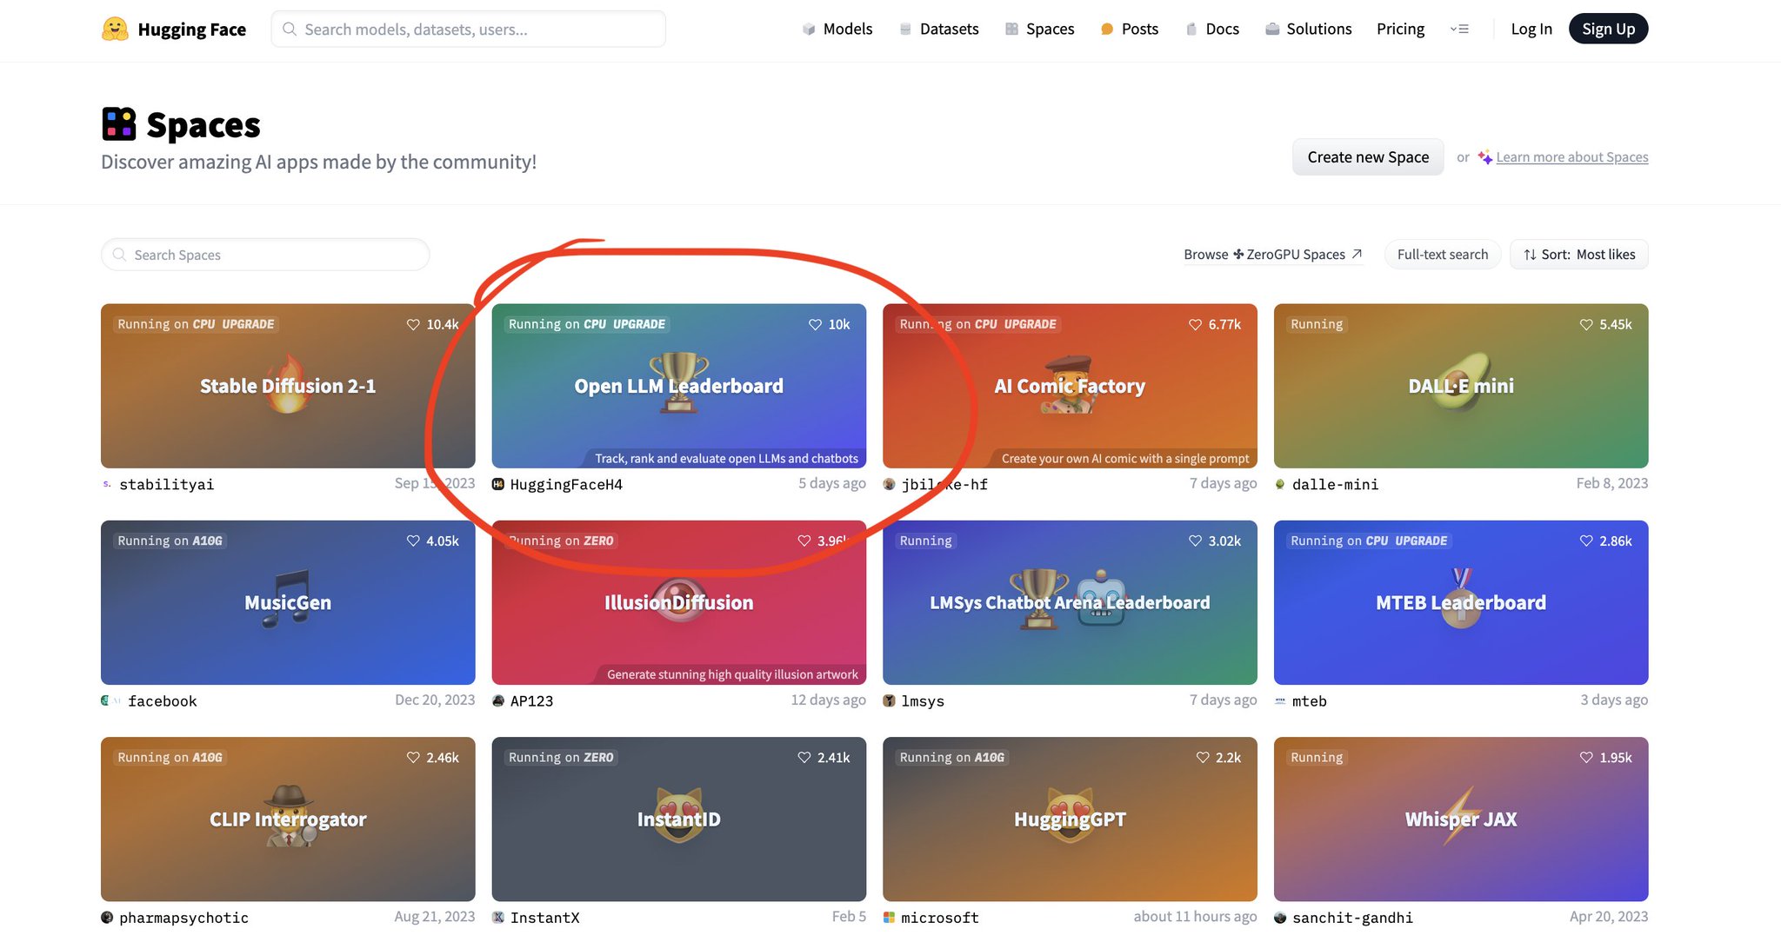Click the pharmapsychotic avatar icon
This screenshot has height=942, width=1781.
click(x=107, y=917)
